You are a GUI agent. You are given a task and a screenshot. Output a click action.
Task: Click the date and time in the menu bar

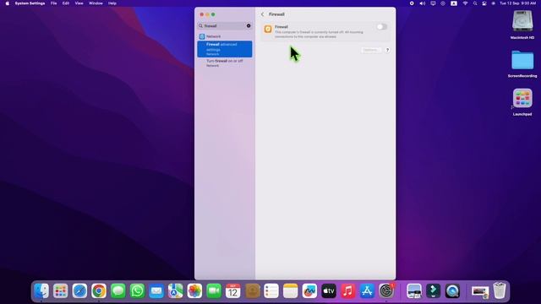(517, 3)
